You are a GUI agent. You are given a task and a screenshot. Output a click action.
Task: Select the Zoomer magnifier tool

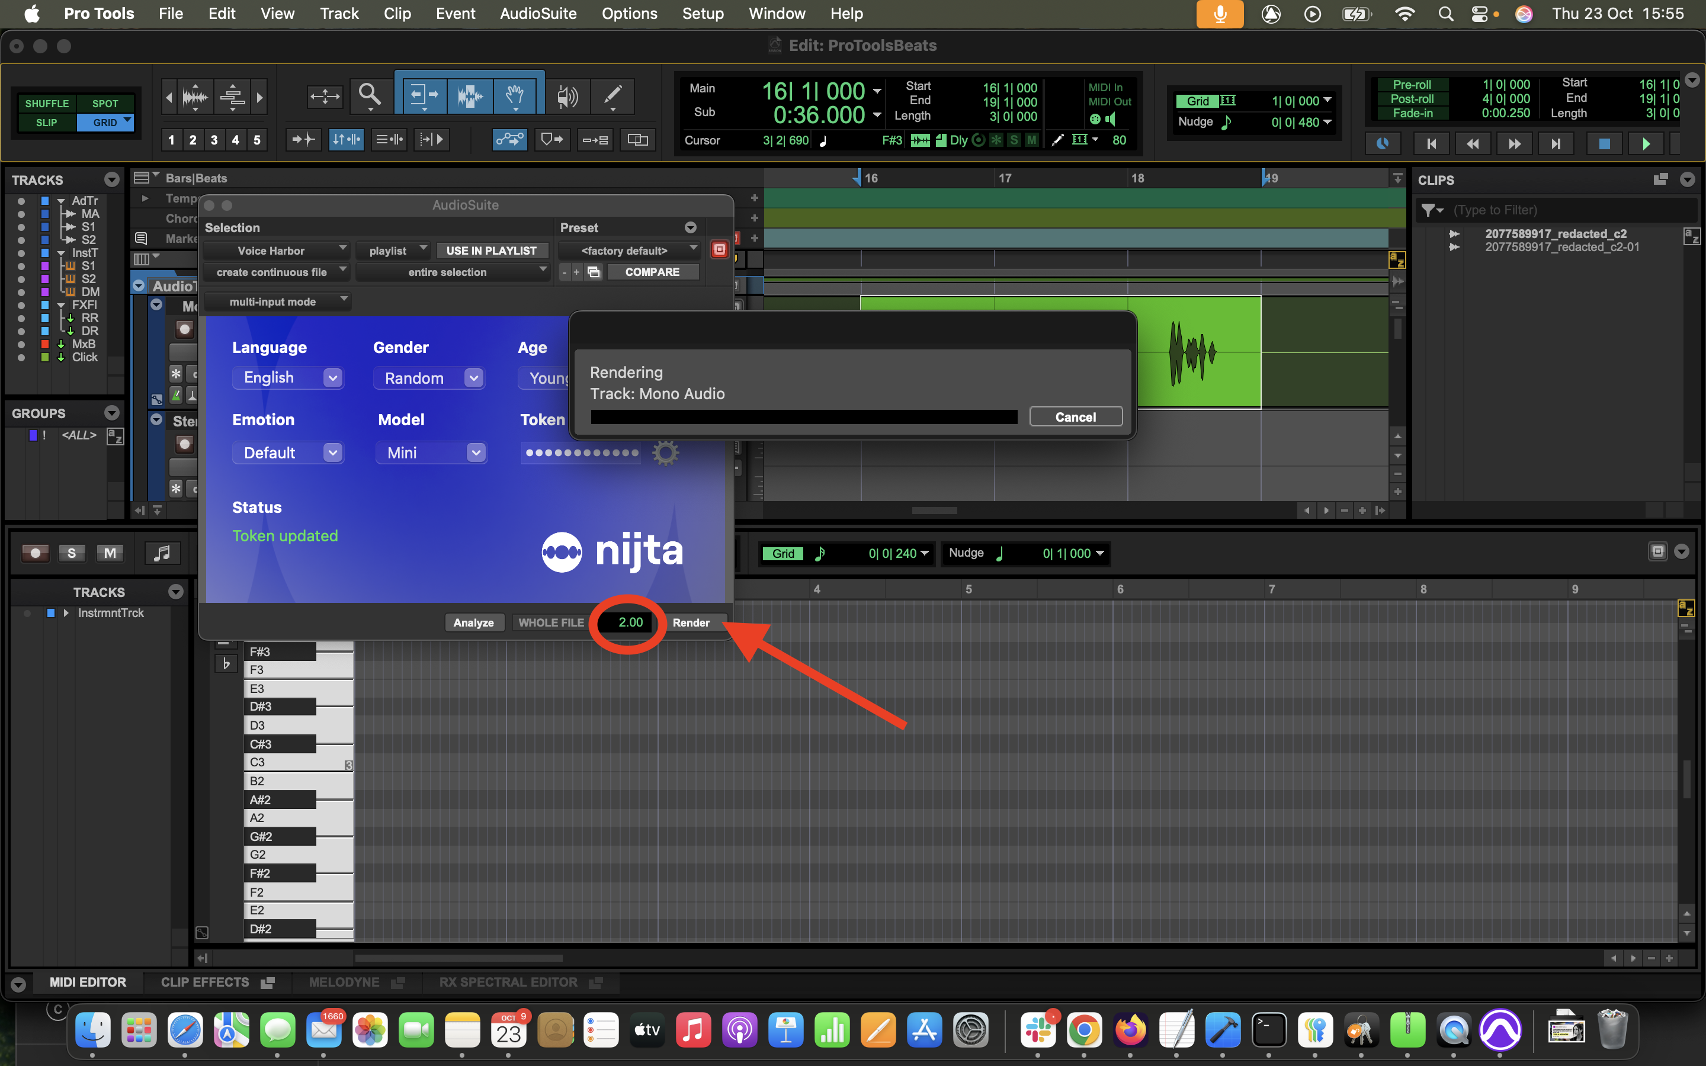(x=370, y=95)
